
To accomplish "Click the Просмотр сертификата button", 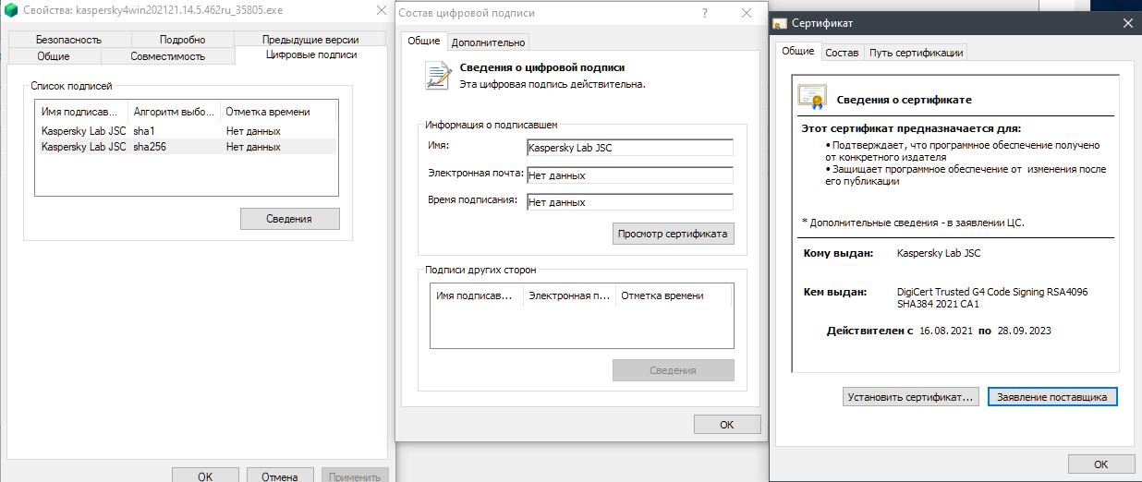I will click(673, 234).
